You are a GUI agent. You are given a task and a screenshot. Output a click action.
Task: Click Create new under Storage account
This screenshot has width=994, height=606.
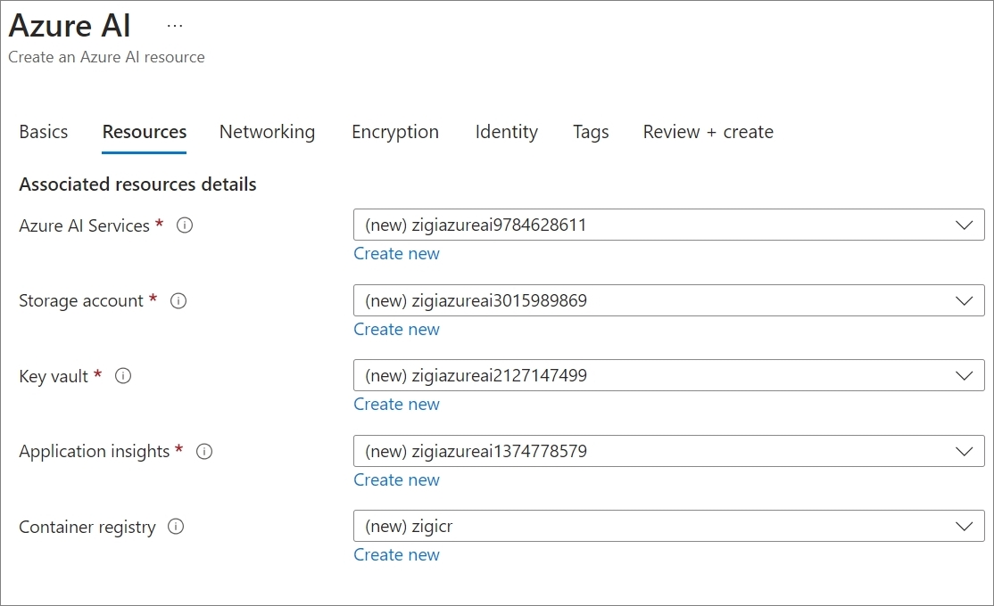[x=396, y=329]
